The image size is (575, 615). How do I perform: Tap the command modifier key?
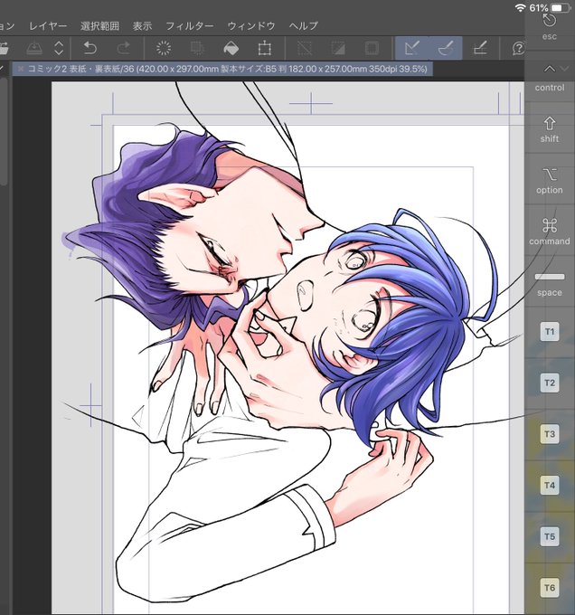click(x=550, y=232)
